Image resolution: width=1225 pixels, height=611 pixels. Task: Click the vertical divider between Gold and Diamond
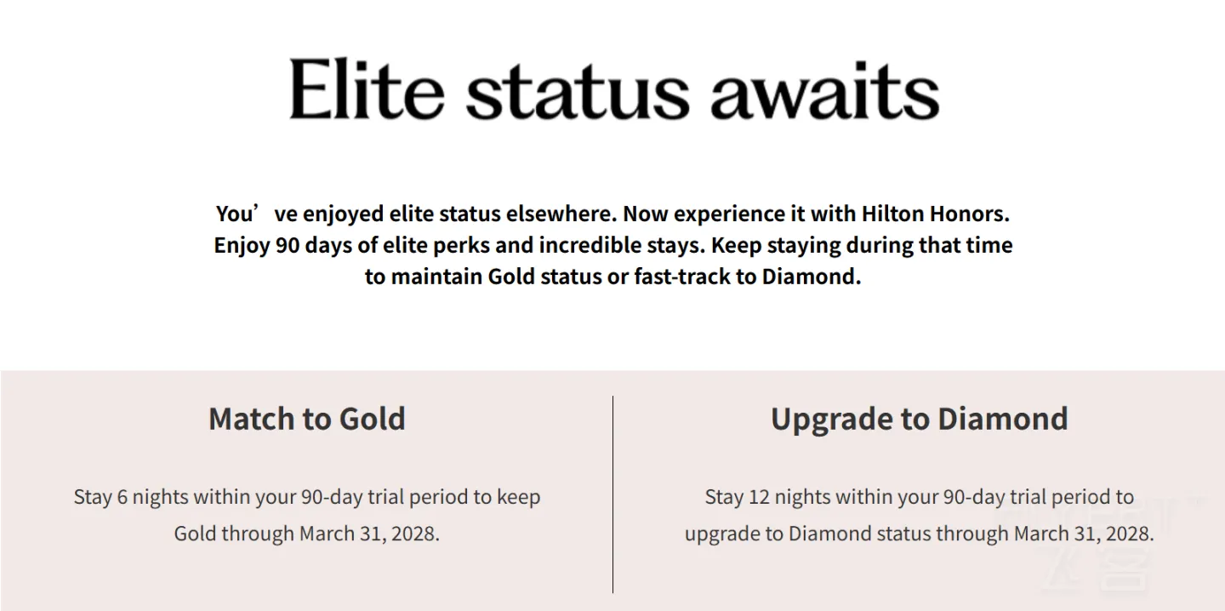pos(612,494)
